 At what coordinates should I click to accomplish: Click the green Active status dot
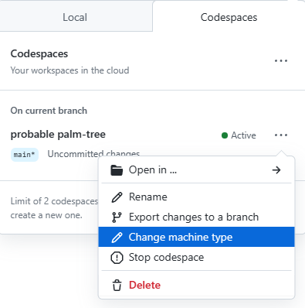click(225, 135)
